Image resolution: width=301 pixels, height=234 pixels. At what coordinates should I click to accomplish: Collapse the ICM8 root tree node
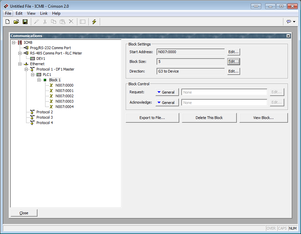pyautogui.click(x=14, y=42)
